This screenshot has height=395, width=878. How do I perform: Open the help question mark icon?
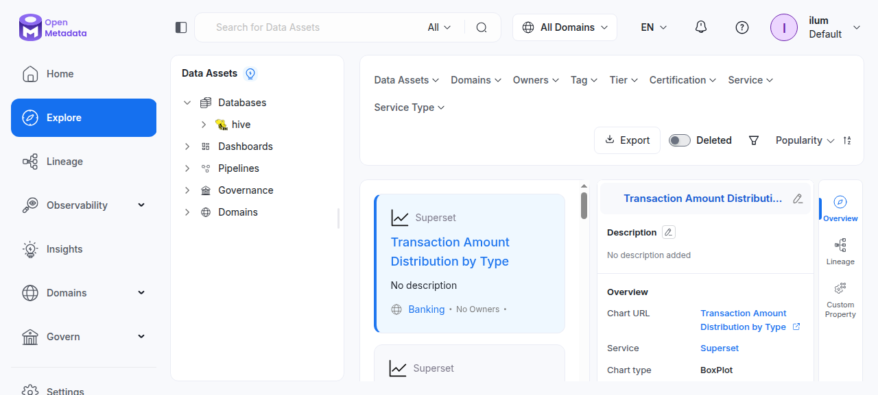click(x=741, y=27)
